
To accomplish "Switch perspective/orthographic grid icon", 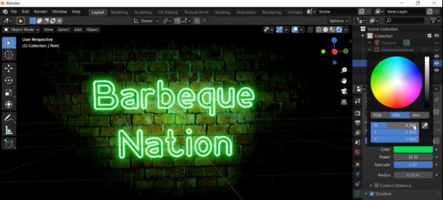I will click(344, 102).
